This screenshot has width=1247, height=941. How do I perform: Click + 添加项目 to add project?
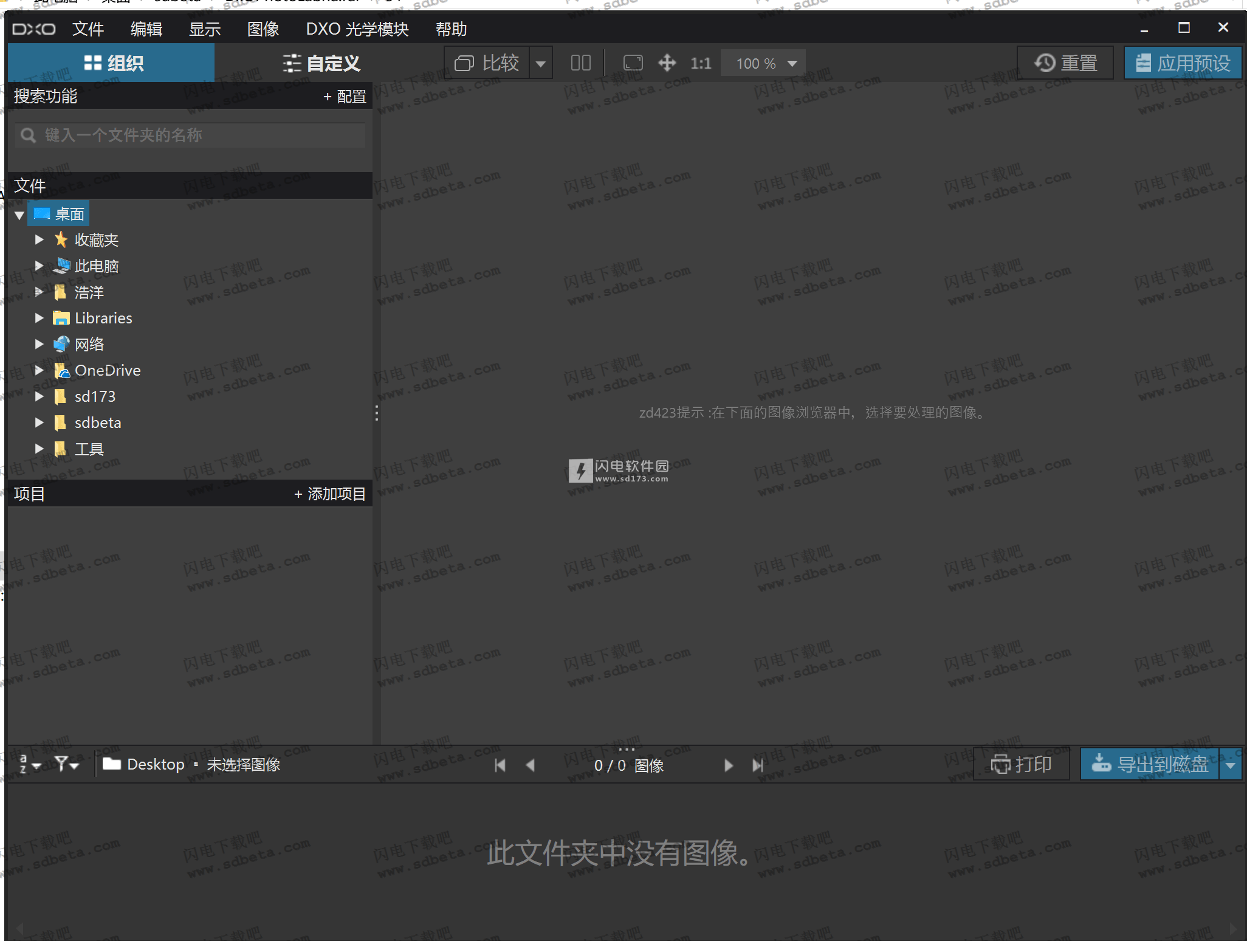click(x=330, y=494)
